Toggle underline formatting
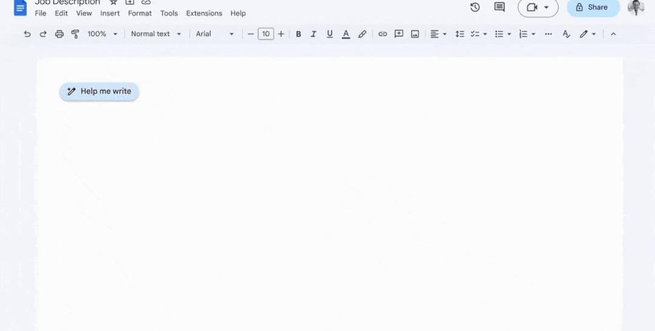The width and height of the screenshot is (655, 331). click(x=330, y=34)
